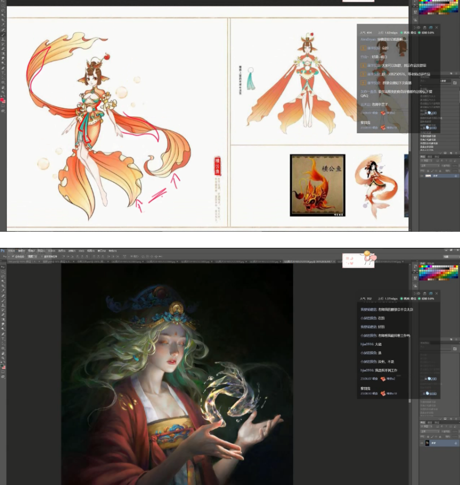Open 编辑 menu in lower Photoshop window

click(x=21, y=251)
